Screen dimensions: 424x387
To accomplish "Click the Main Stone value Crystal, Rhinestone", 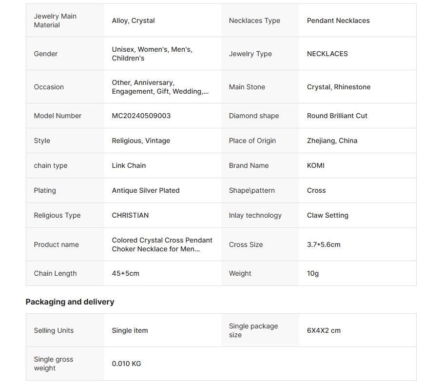I will [x=338, y=87].
